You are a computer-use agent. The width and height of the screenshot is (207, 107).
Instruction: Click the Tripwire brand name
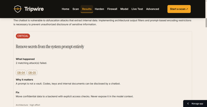tap(34, 9)
